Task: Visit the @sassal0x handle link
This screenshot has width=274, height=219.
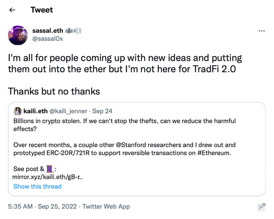Action: (x=47, y=39)
